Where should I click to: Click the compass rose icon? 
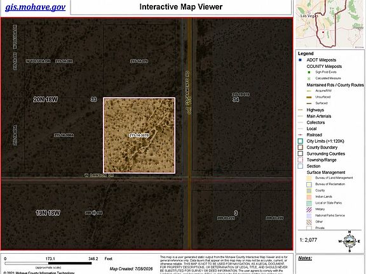349,242
